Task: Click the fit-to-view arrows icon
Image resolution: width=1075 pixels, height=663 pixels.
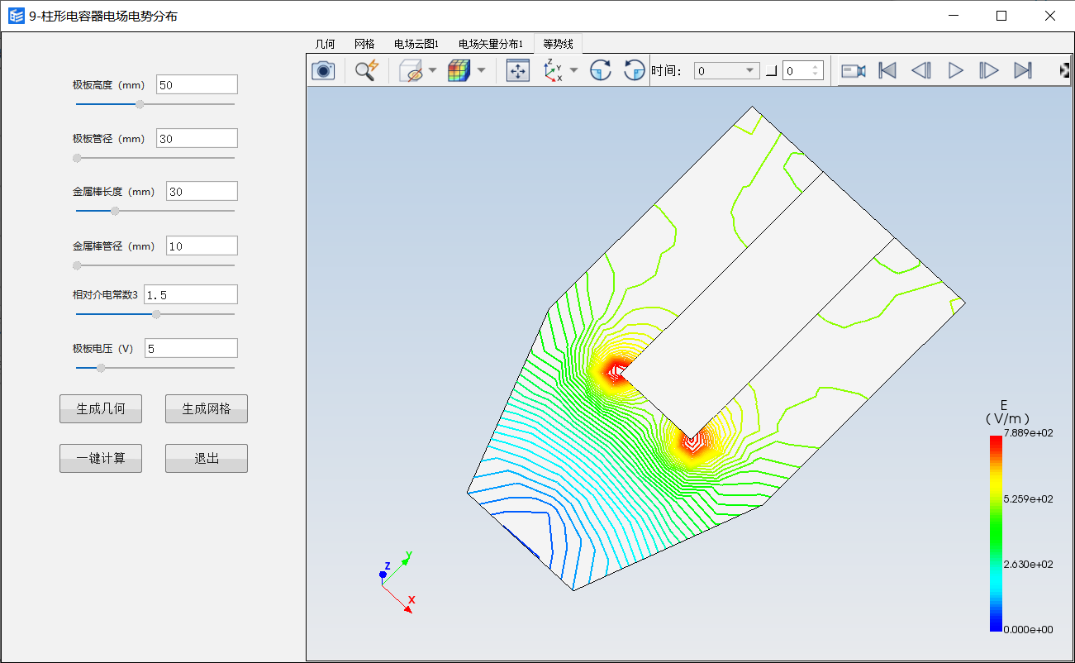Action: pos(518,70)
